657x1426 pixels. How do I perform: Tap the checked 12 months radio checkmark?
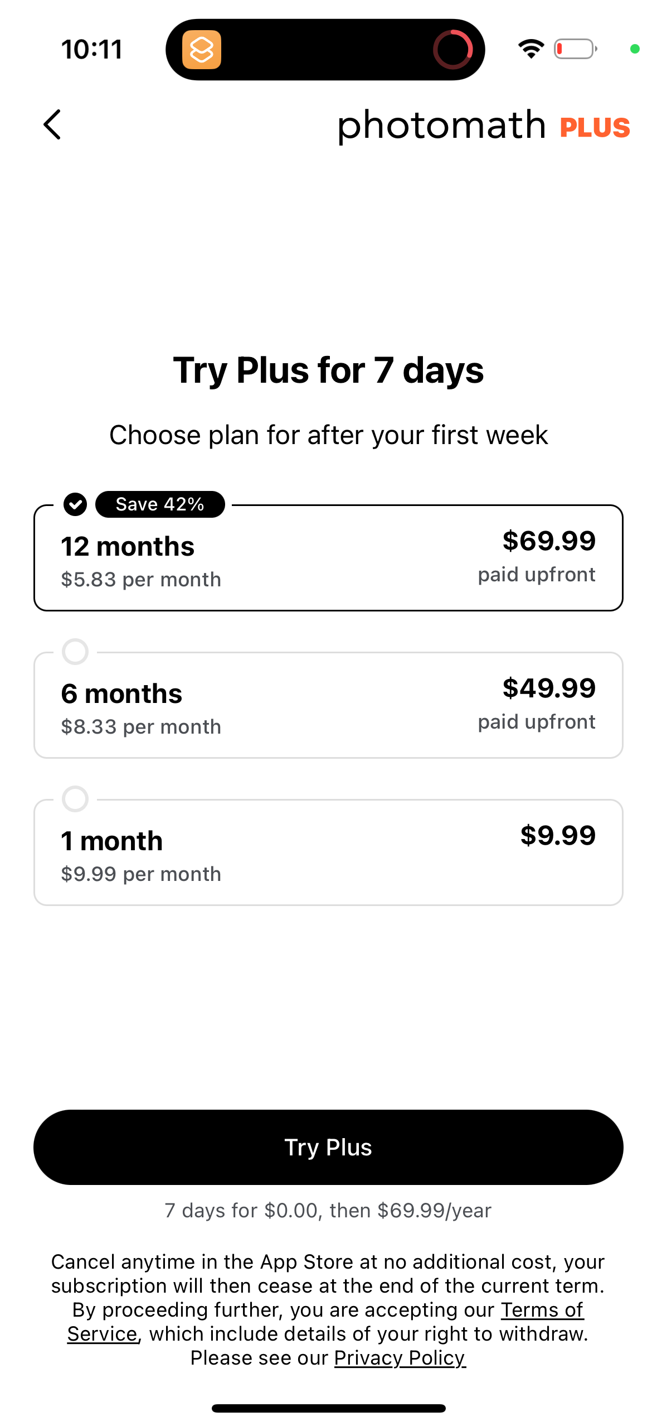tap(75, 504)
